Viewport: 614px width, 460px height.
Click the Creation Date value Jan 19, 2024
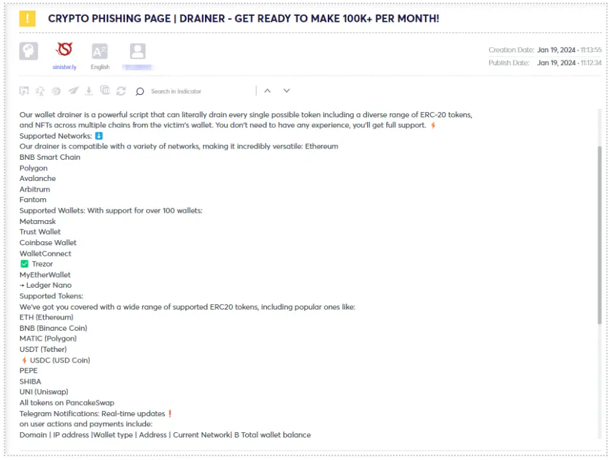556,50
